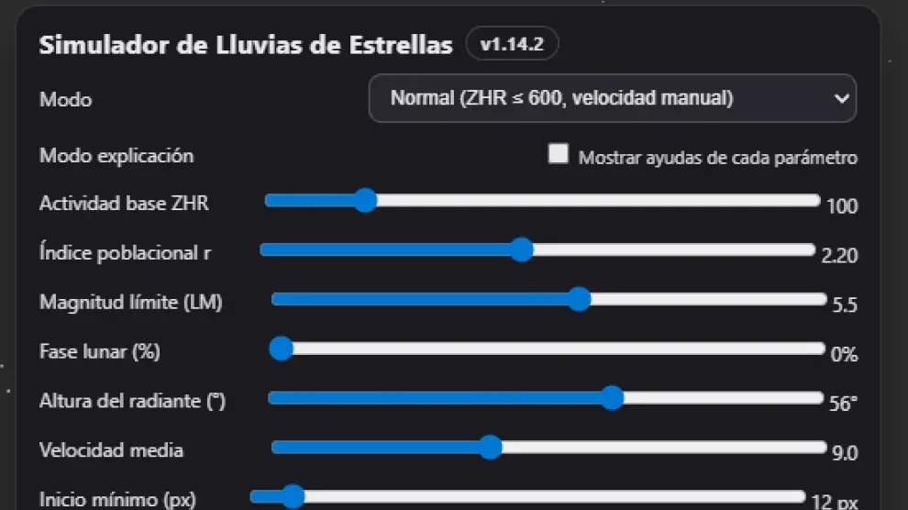Click the ZHR value reading 100
This screenshot has width=908, height=510.
(841, 206)
